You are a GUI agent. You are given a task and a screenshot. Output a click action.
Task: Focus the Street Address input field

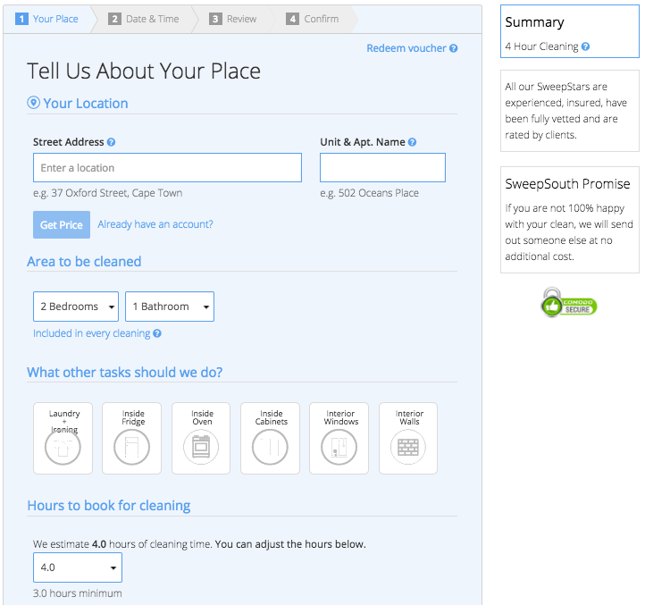(167, 168)
